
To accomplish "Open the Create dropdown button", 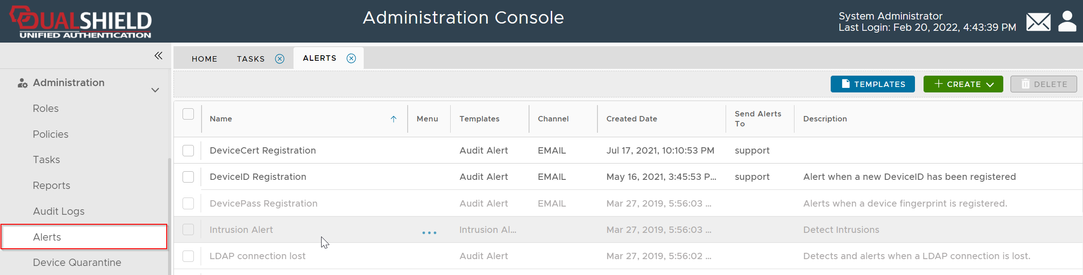I will click(963, 84).
